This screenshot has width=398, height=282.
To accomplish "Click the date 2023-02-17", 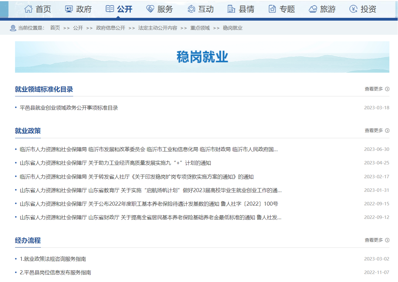I will point(377,177).
